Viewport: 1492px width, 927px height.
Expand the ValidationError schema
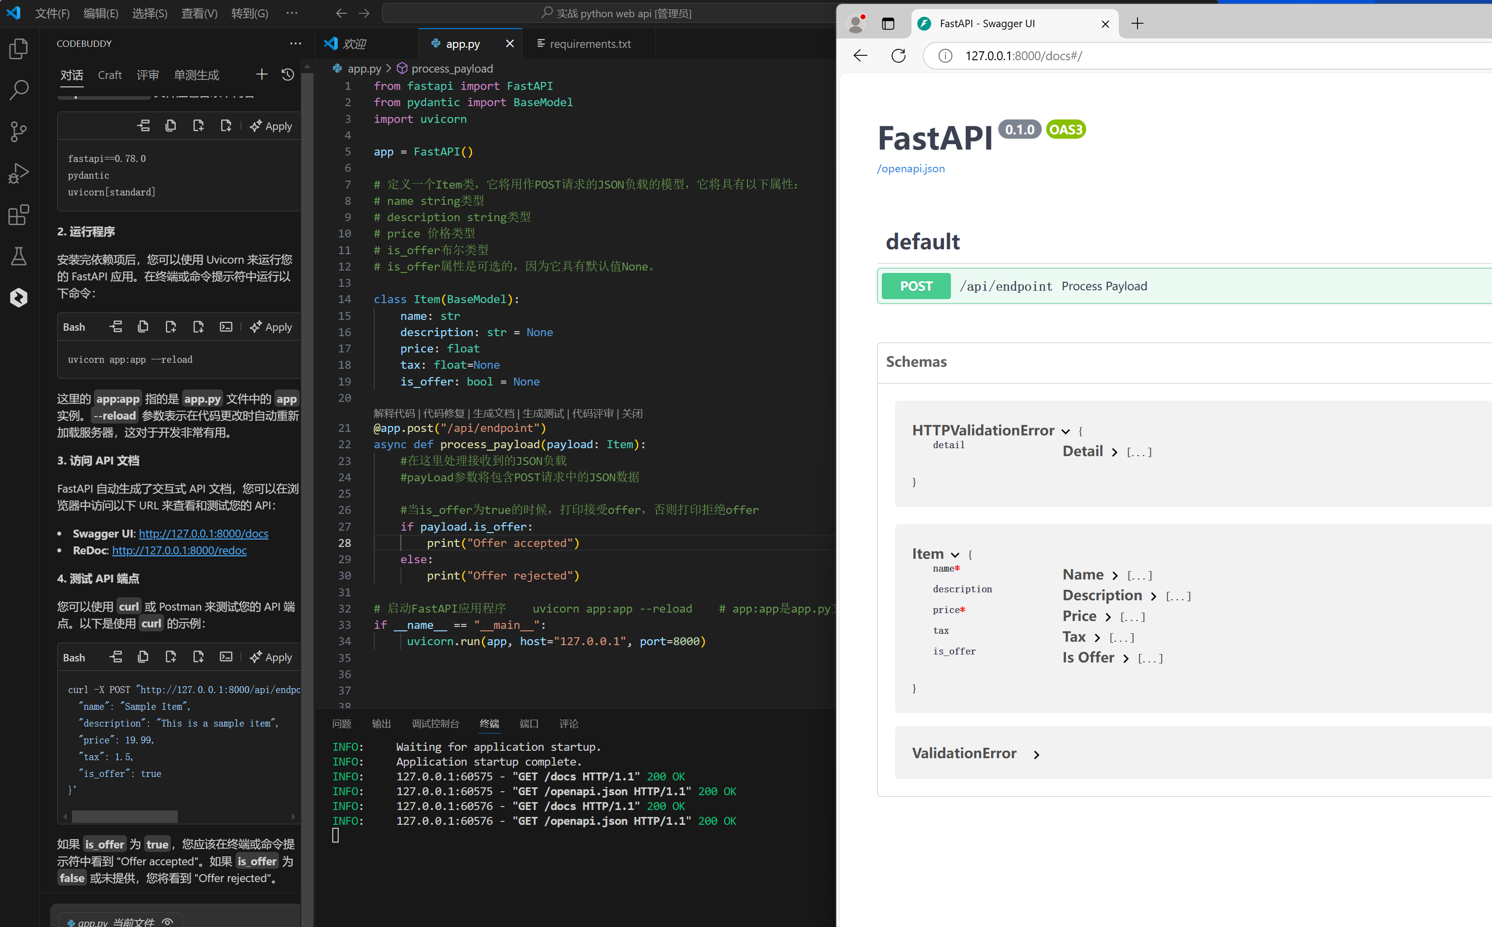point(1036,755)
